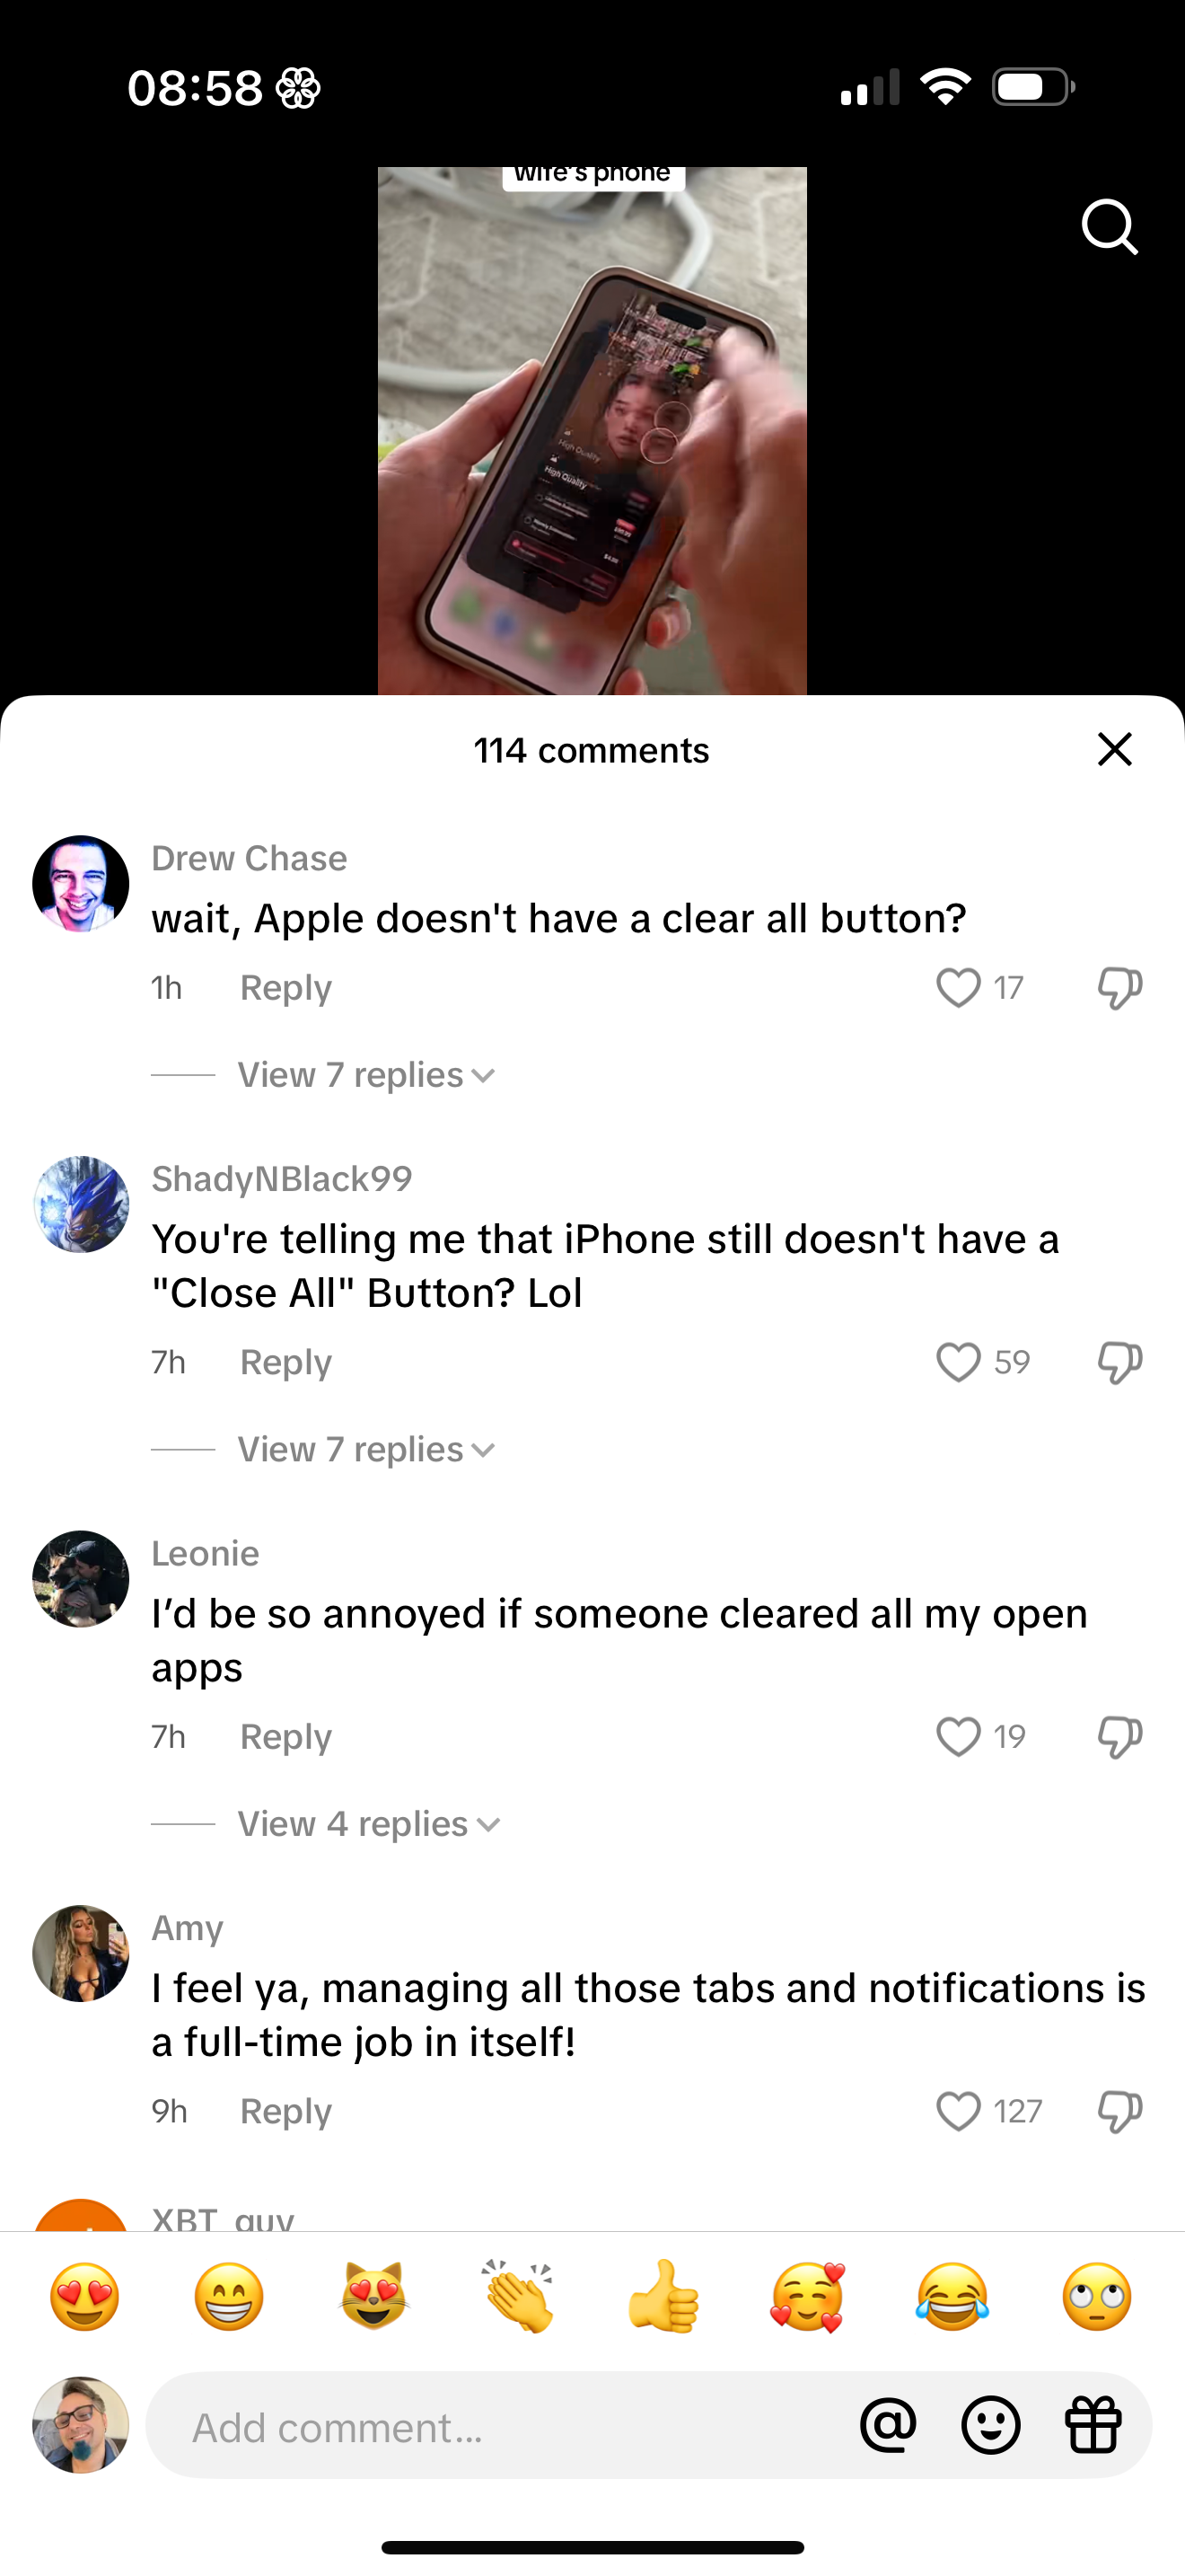Insert the heart-eyes emoji
Viewport: 1185px width, 2576px height.
click(85, 2297)
